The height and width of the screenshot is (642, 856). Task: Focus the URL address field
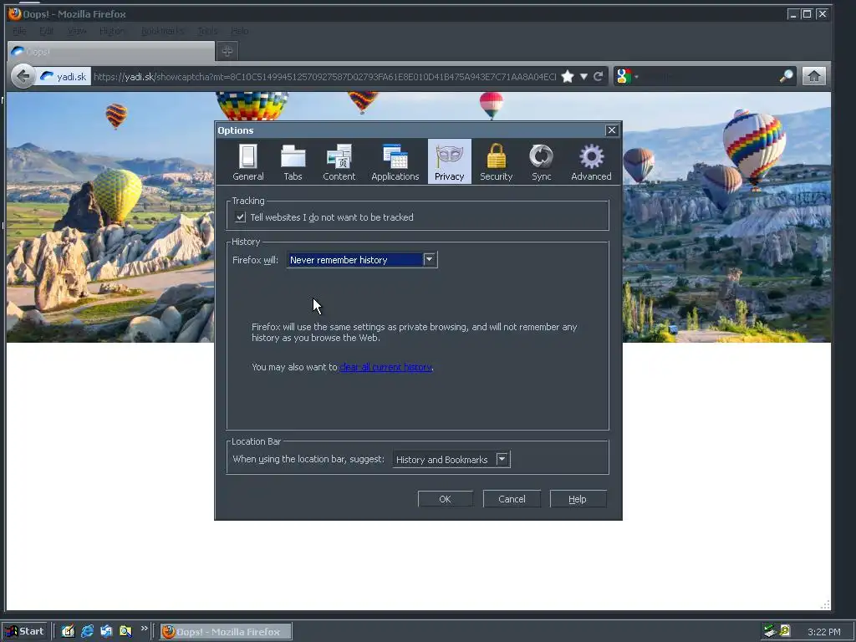pos(324,76)
